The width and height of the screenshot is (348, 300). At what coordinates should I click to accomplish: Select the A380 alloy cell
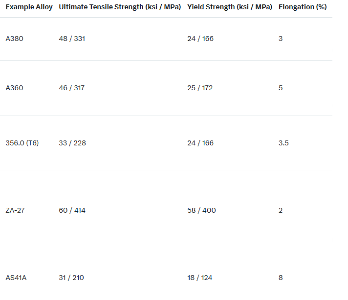(x=14, y=39)
